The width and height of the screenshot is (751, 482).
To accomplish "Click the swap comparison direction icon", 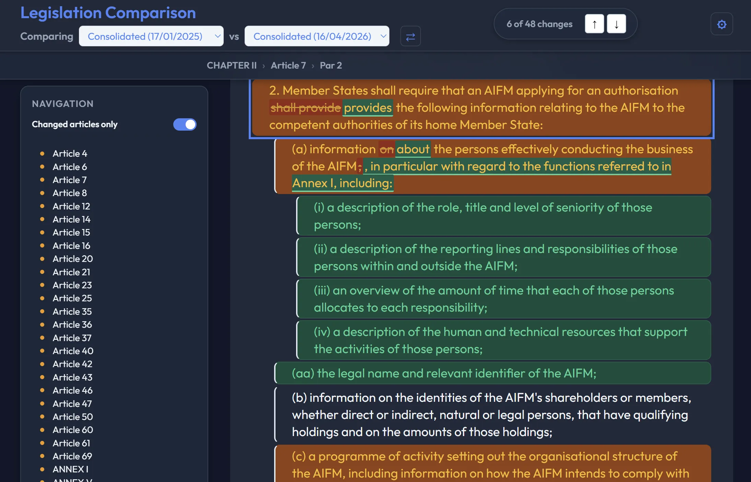I will (410, 36).
